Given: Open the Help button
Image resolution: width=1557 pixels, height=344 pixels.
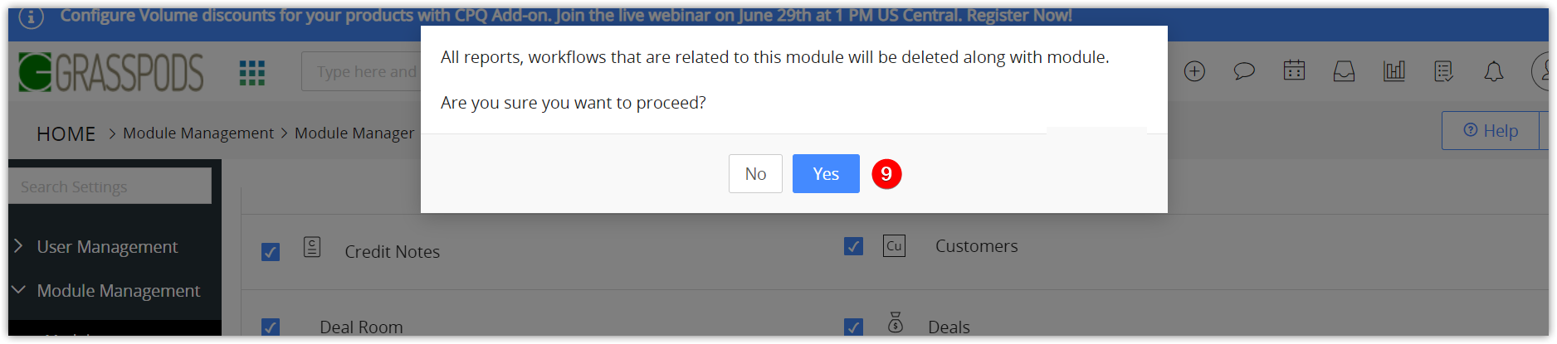Looking at the screenshot, I should (1491, 130).
